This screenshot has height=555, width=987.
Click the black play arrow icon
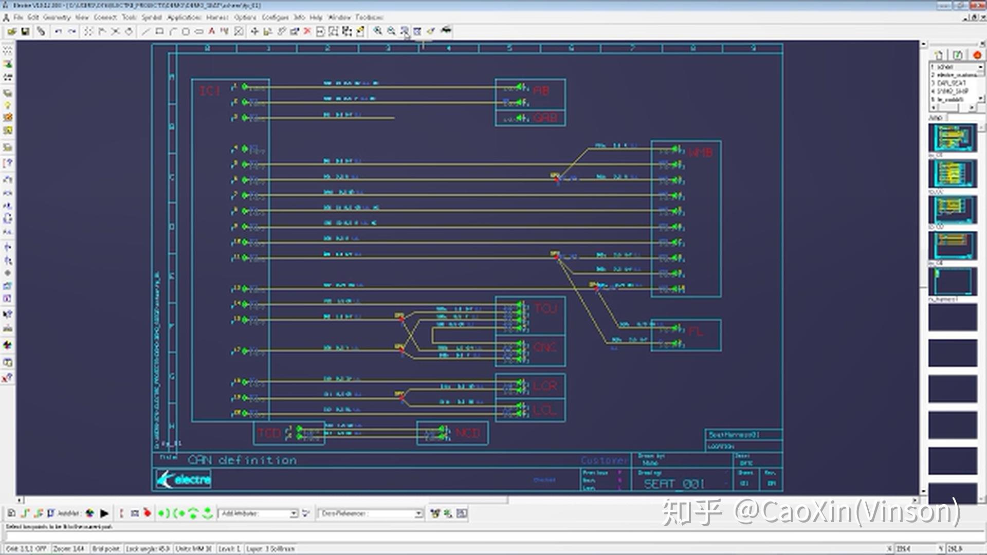click(x=104, y=513)
